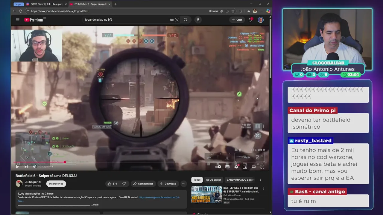Open browser three-dot settings menu
The height and width of the screenshot is (215, 383).
point(261,11)
